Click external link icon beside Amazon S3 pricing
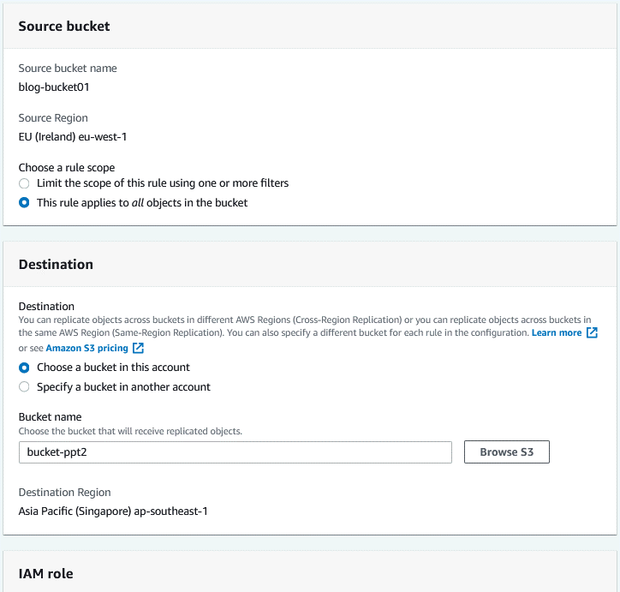The height and width of the screenshot is (592, 620). click(138, 348)
